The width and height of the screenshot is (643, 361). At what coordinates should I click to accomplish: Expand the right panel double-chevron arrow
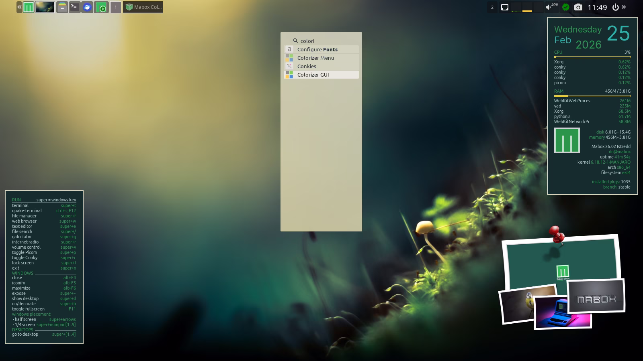pos(624,7)
